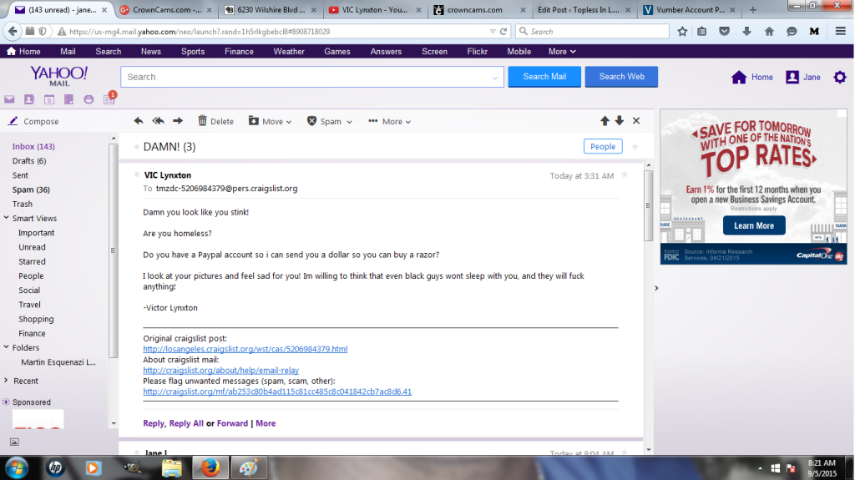Click the People button

click(x=603, y=146)
